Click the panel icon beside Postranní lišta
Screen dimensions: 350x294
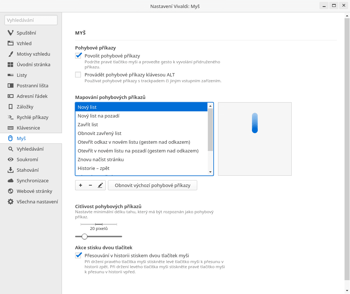[x=11, y=86]
